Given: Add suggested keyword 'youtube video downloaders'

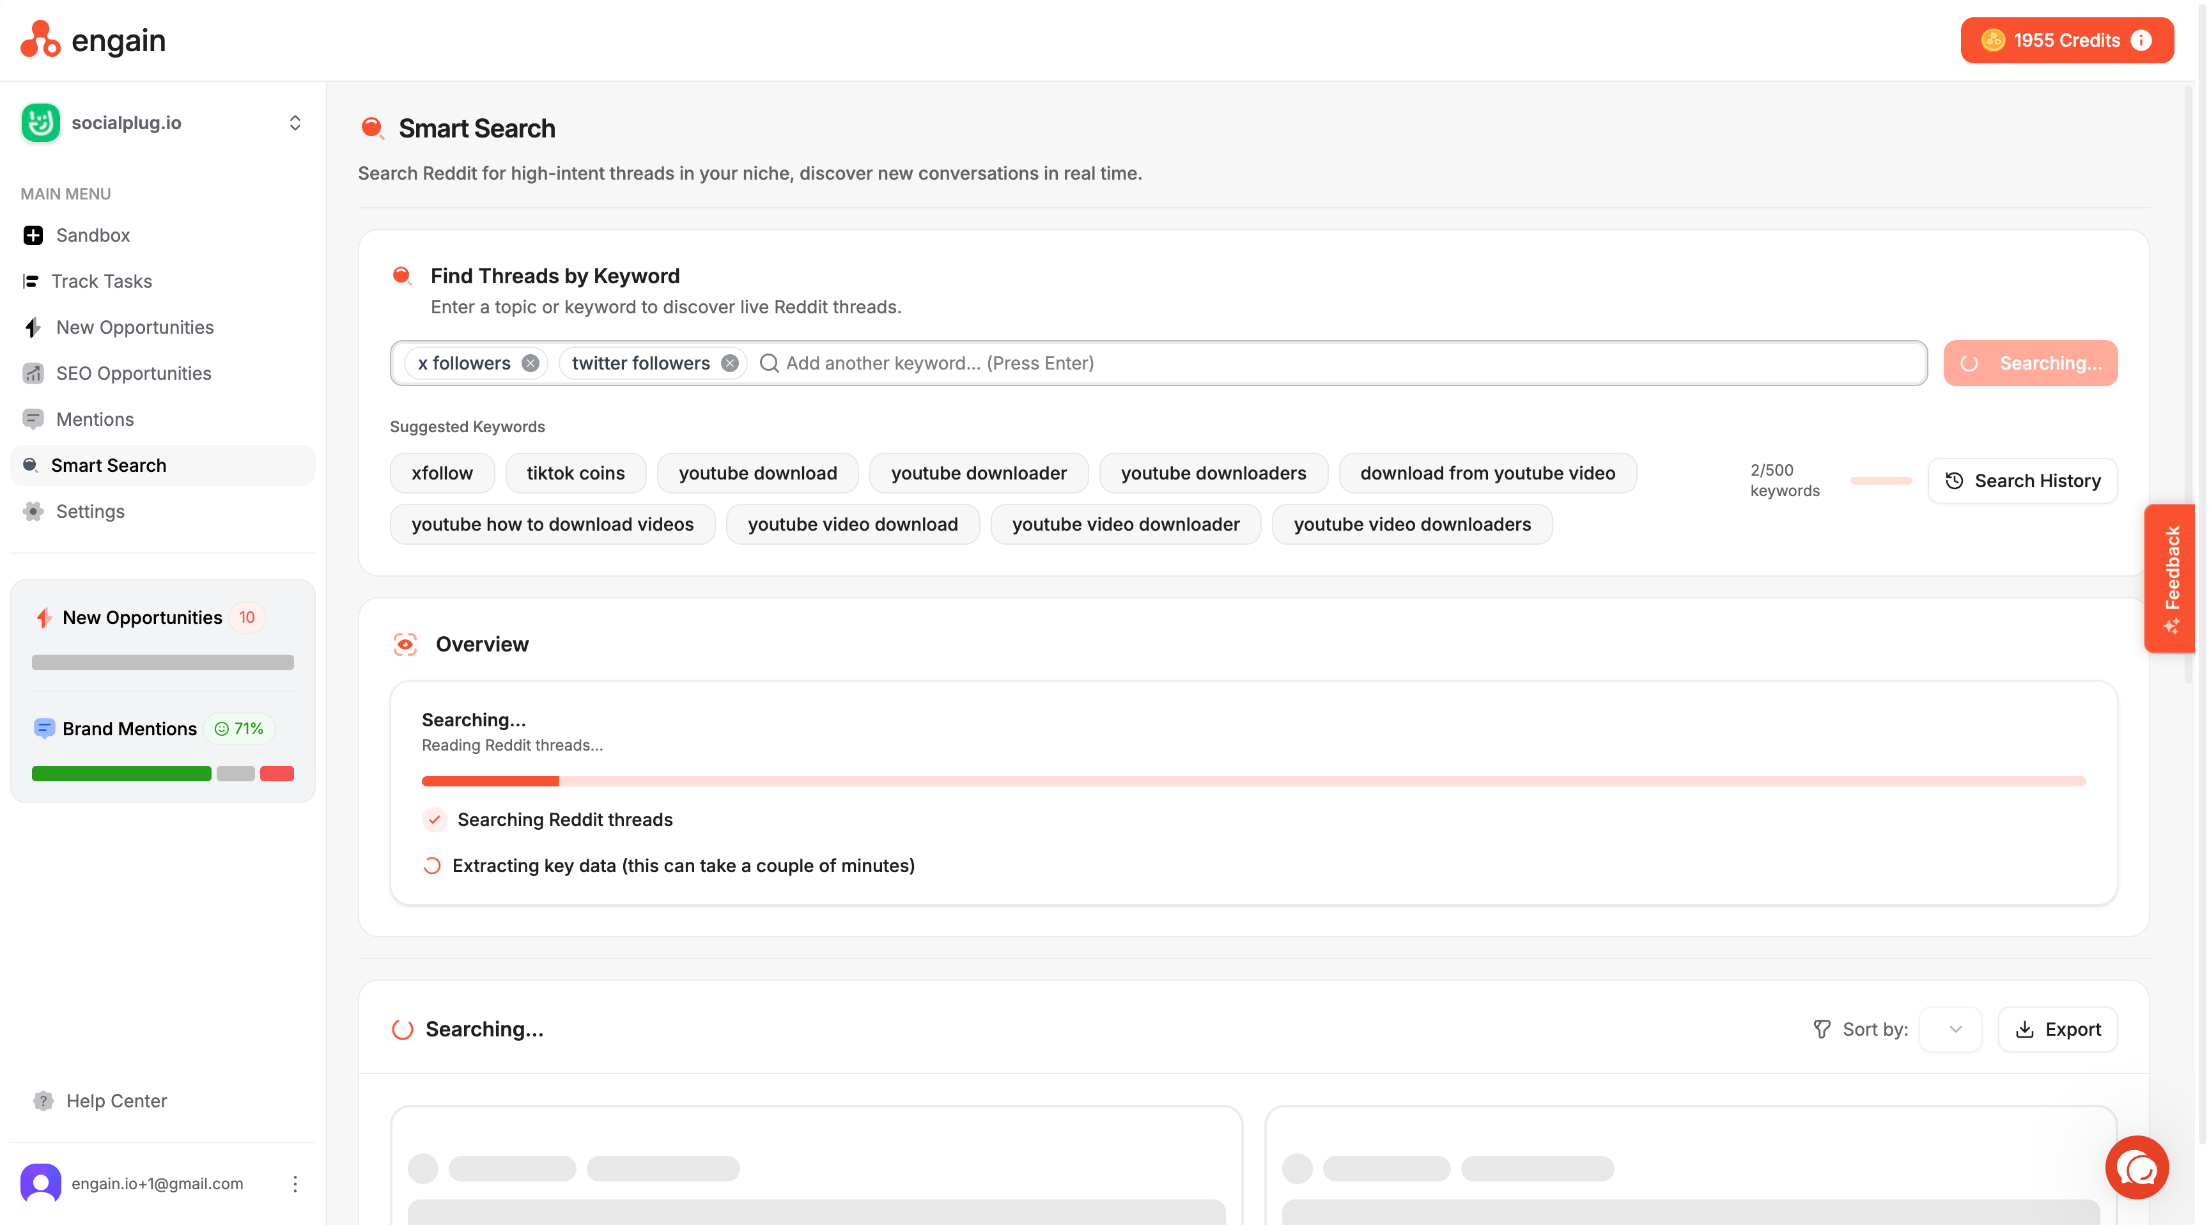Looking at the screenshot, I should pos(1413,524).
